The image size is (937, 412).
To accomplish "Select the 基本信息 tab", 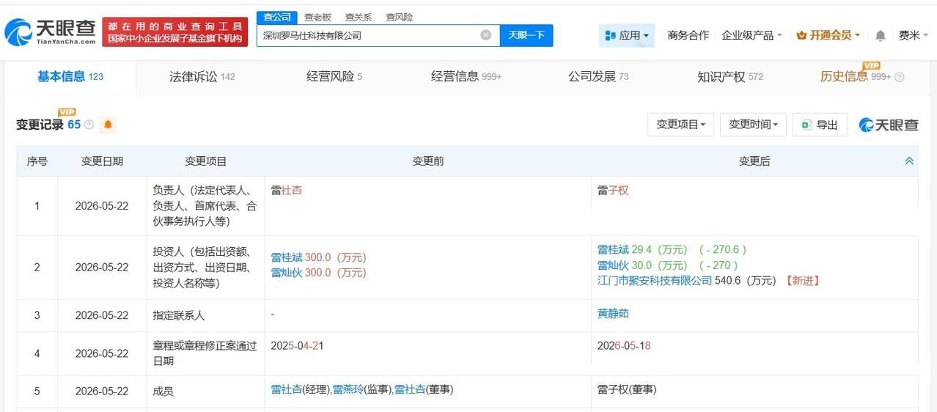I will [x=70, y=76].
